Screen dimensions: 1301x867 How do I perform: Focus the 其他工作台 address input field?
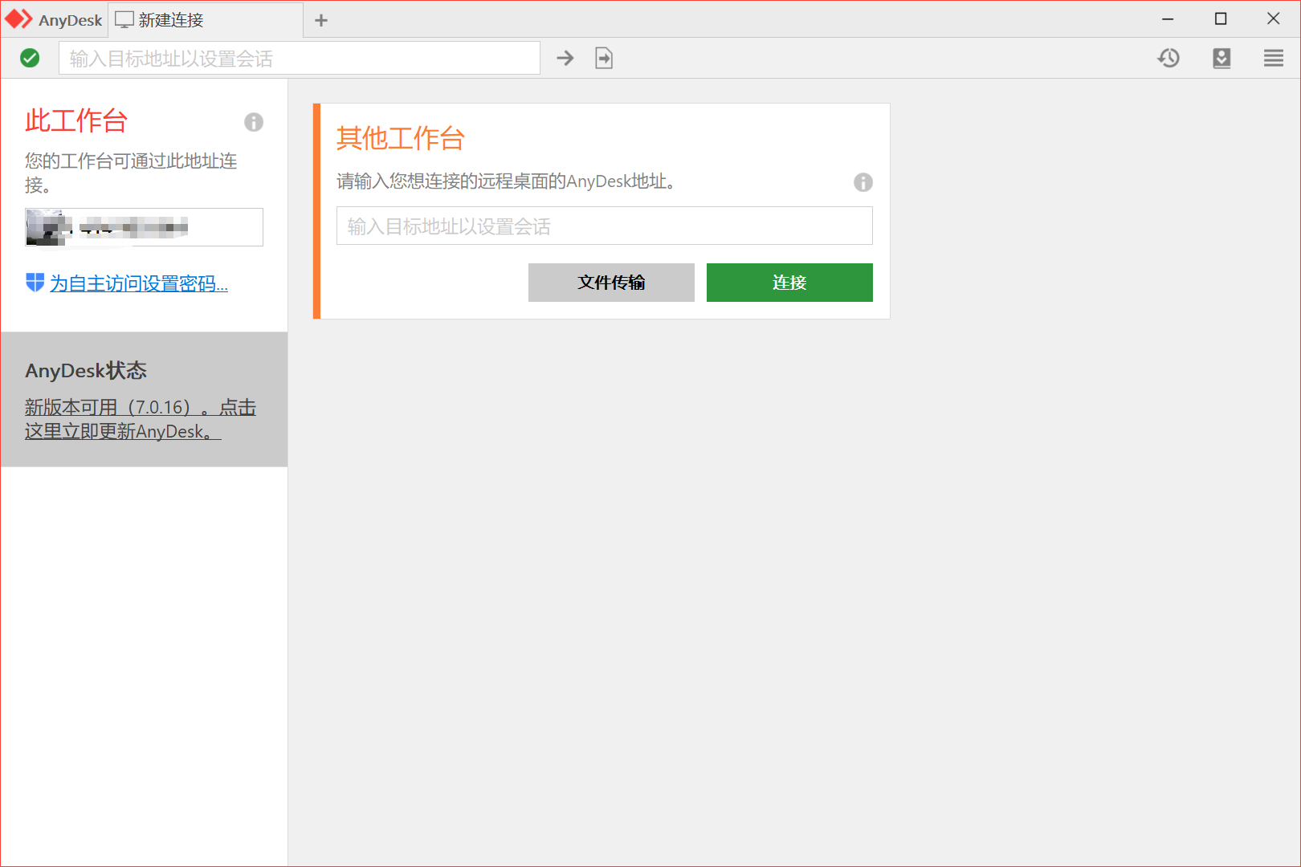point(605,226)
